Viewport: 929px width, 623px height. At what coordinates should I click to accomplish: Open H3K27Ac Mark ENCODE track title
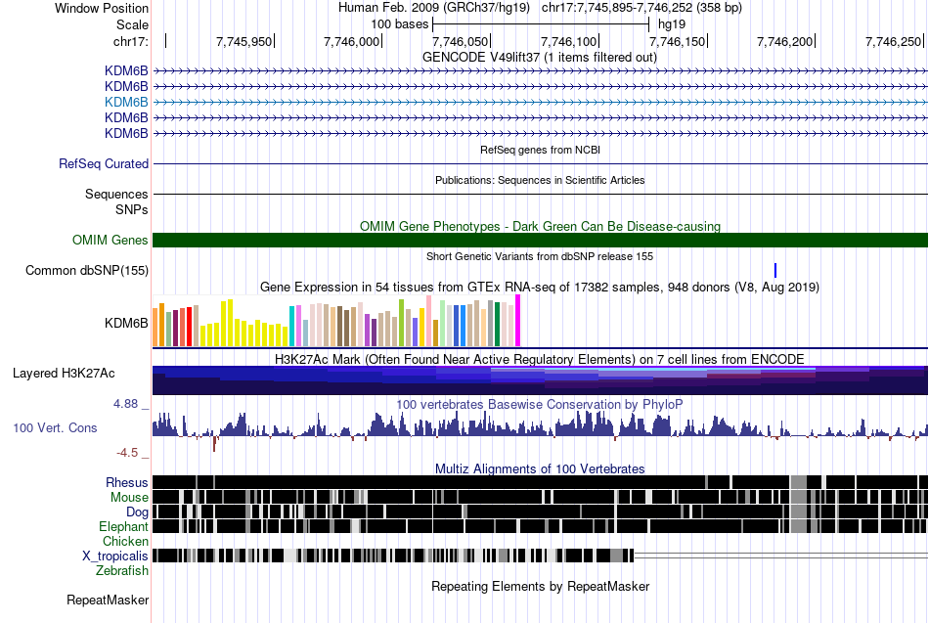click(x=540, y=360)
